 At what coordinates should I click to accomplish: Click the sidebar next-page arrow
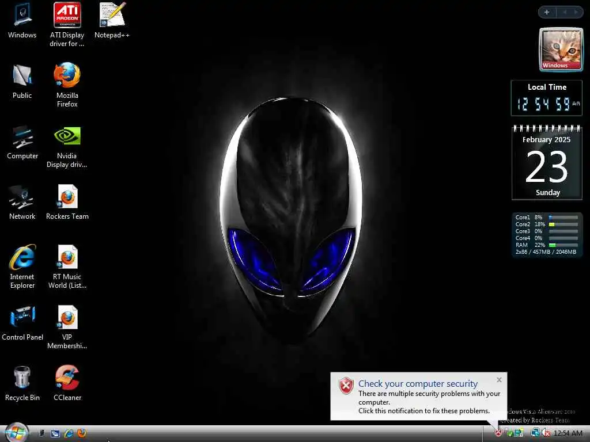pos(576,12)
